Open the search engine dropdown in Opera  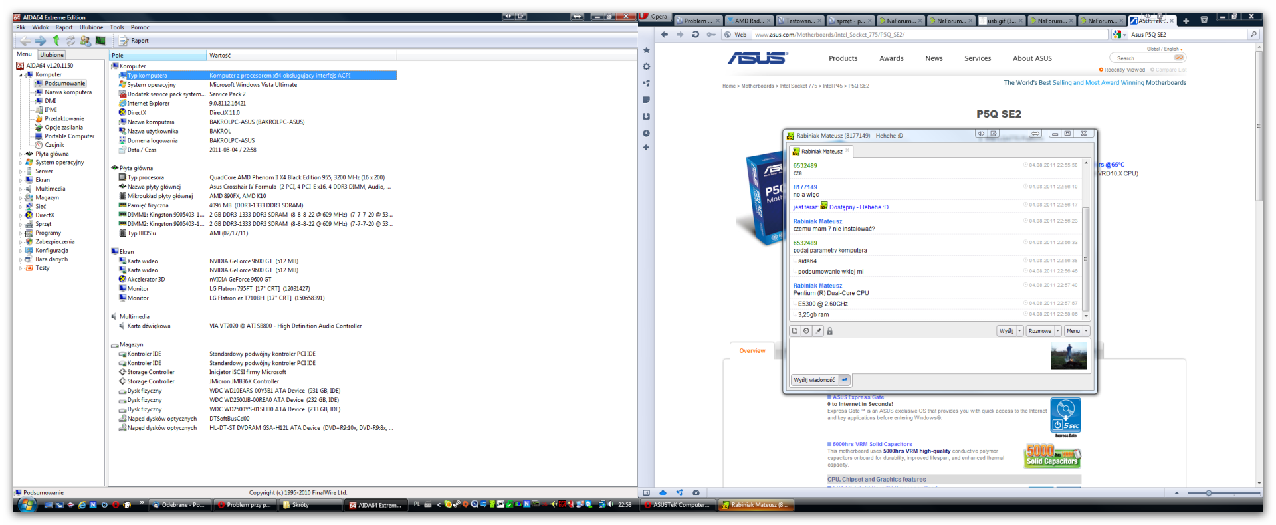pyautogui.click(x=1120, y=35)
